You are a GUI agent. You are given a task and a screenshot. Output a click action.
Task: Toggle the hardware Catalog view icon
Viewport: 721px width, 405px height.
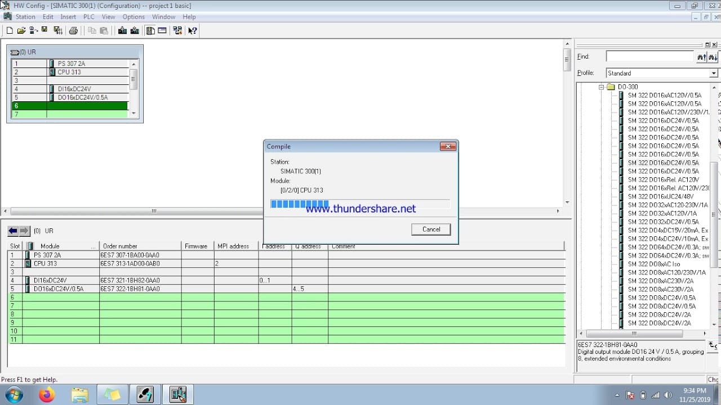150,30
